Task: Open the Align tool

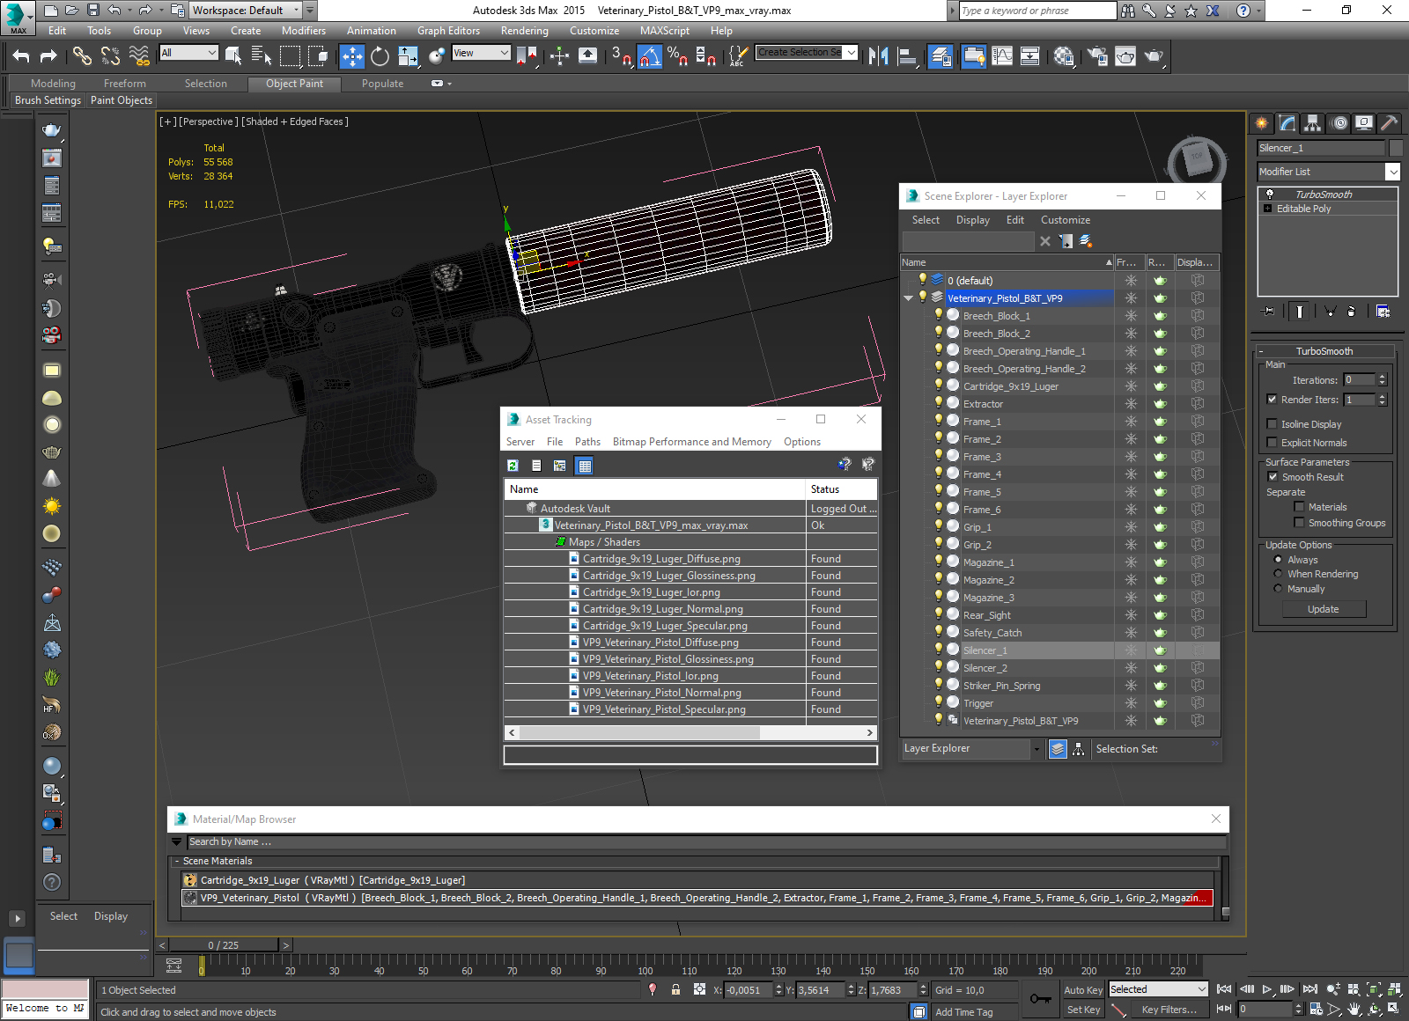Action: click(x=907, y=56)
